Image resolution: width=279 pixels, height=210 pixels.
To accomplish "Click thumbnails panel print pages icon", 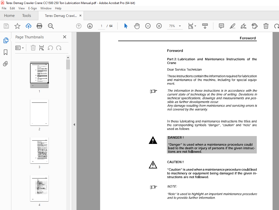I will (41, 48).
